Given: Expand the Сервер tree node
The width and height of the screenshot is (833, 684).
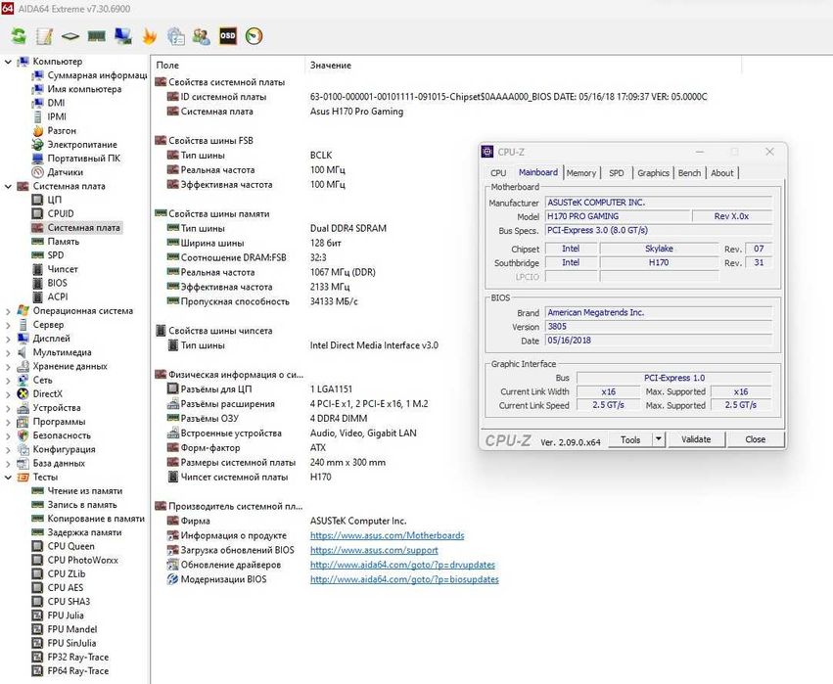Looking at the screenshot, I should (x=8, y=325).
